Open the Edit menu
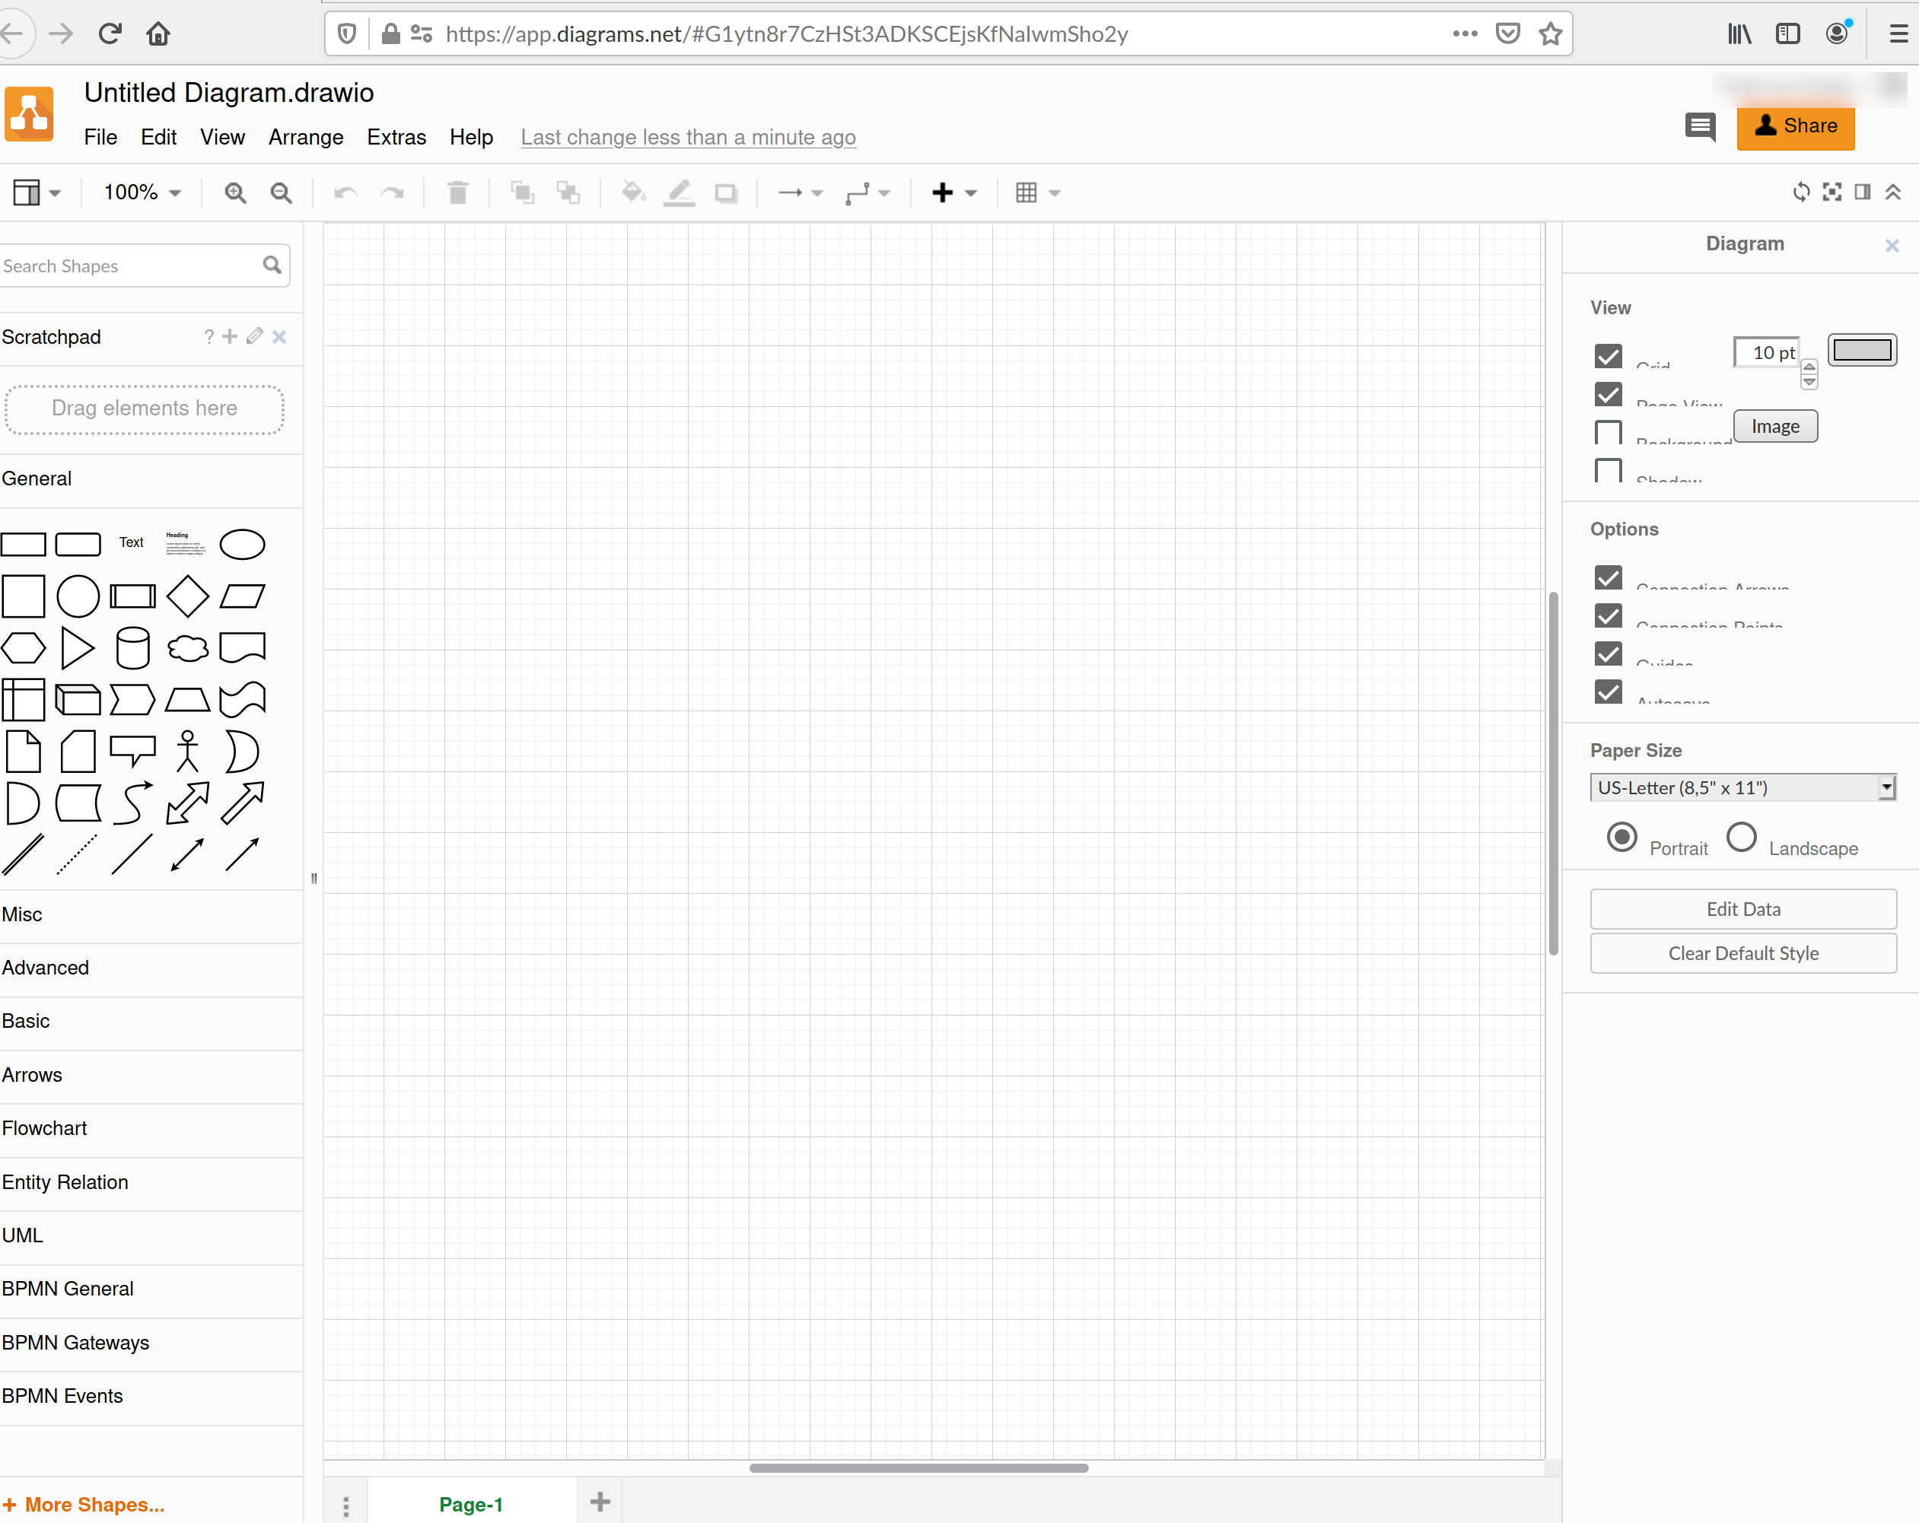The width and height of the screenshot is (1919, 1523). pyautogui.click(x=158, y=137)
